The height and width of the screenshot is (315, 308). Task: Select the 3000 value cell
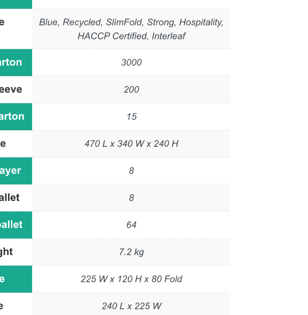131,63
